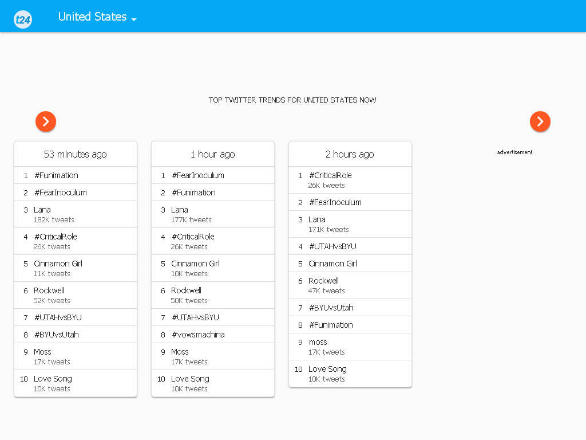The width and height of the screenshot is (586, 440).
Task: Select Cinnamon Girl with 11K tweets
Action: point(76,268)
